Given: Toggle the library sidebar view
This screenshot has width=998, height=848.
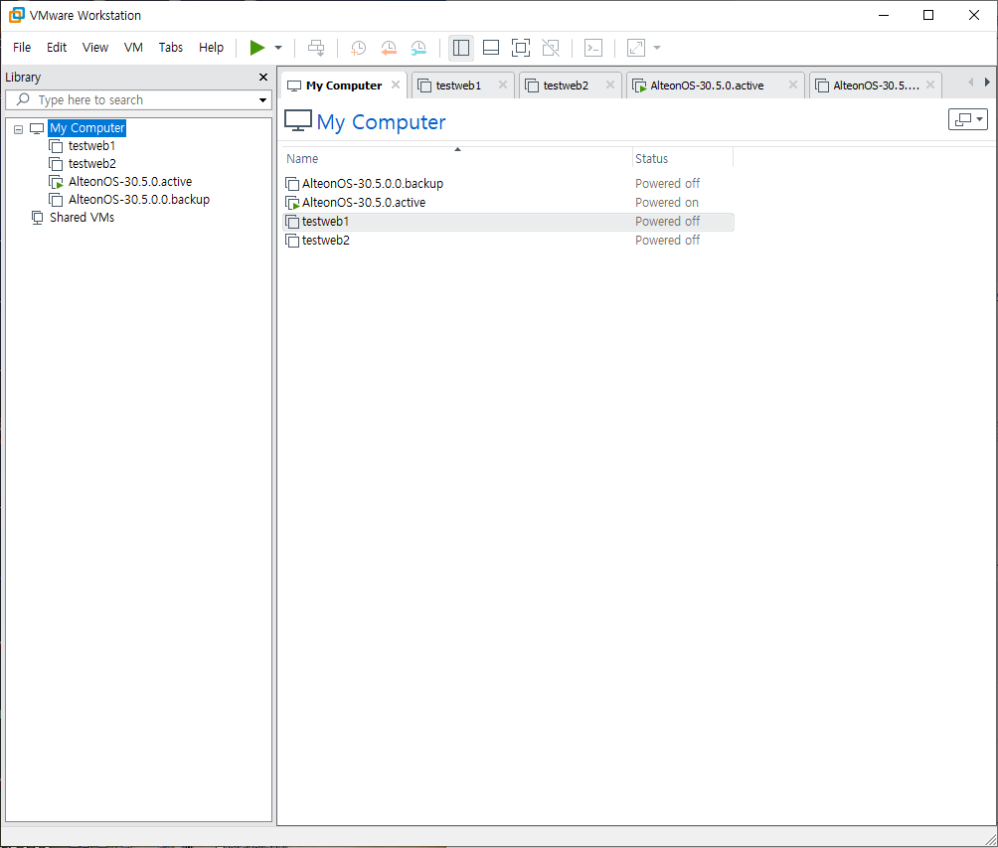Looking at the screenshot, I should 461,48.
